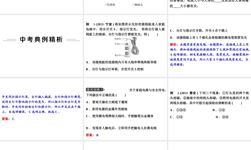The height and width of the screenshot is (150, 251).
Task: Select answer choice A ①②③
Action: (x=178, y=110)
